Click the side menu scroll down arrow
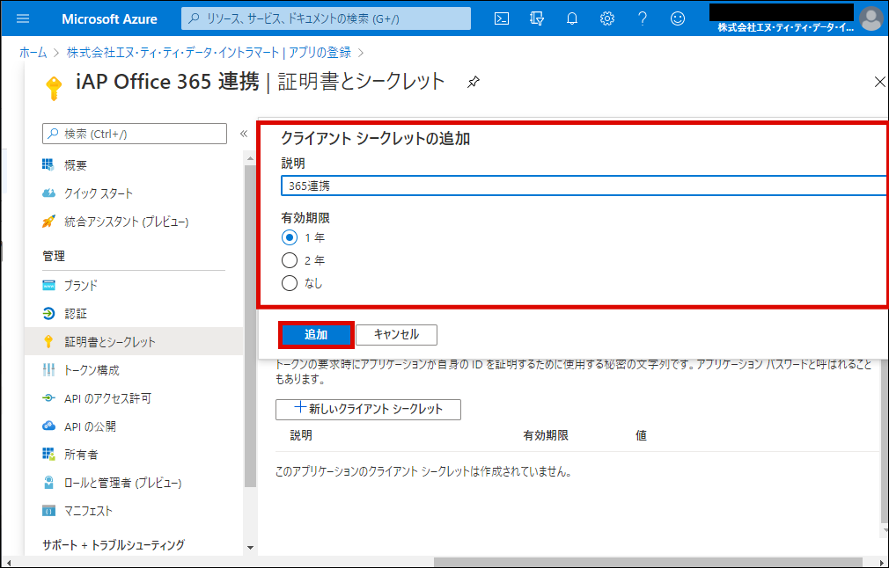Image resolution: width=889 pixels, height=568 pixels. (250, 548)
